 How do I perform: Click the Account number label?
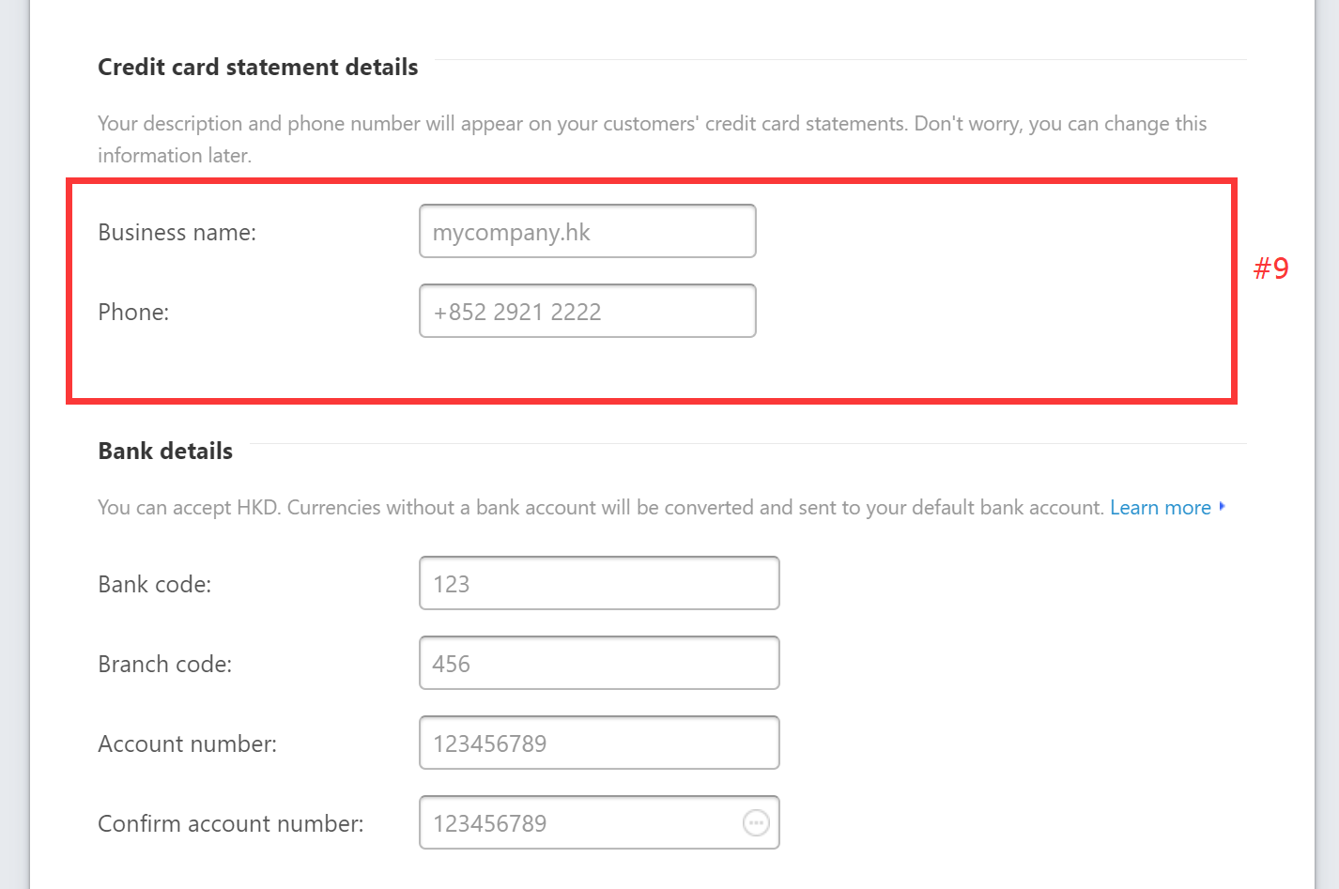(187, 744)
